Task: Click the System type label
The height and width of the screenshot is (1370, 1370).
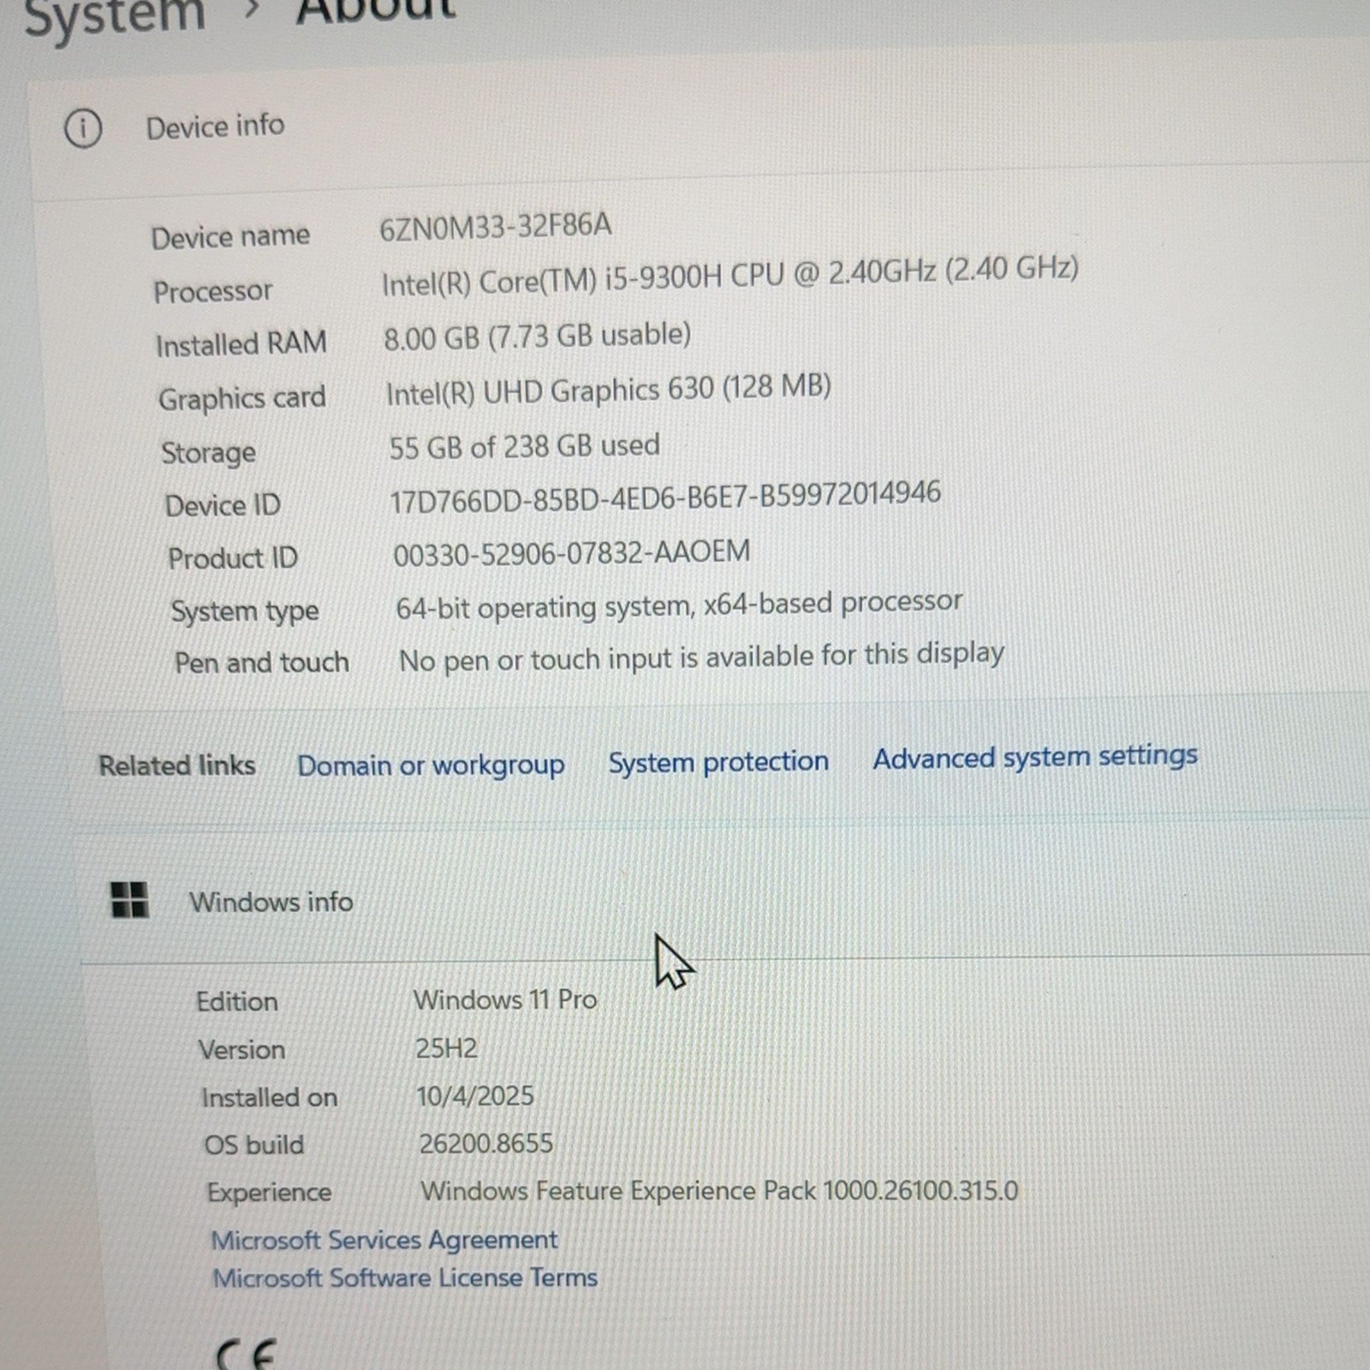Action: [245, 611]
